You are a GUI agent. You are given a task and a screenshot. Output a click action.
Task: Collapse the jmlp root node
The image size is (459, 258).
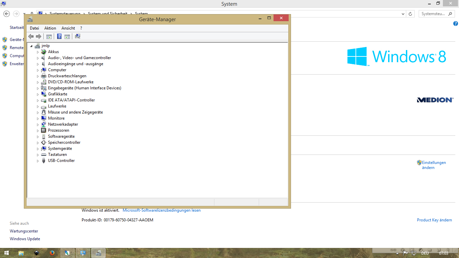pos(31,46)
